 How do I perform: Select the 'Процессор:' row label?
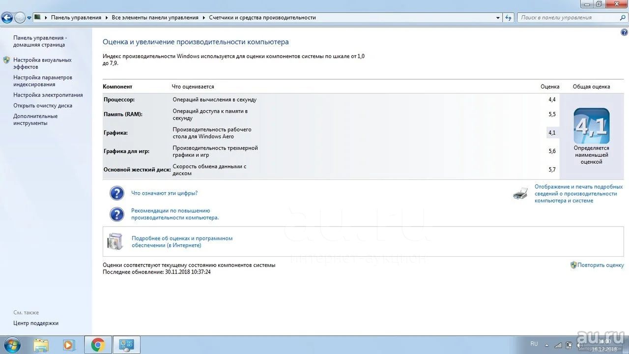pyautogui.click(x=119, y=99)
